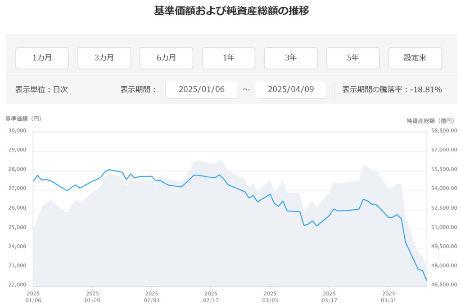Image resolution: width=461 pixels, height=304 pixels.
Task: Click the 表示単位：日次 label
Action: click(41, 89)
